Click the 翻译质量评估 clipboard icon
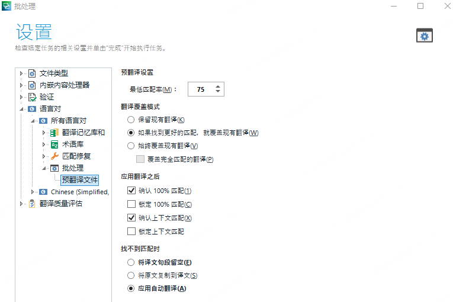 [32, 204]
